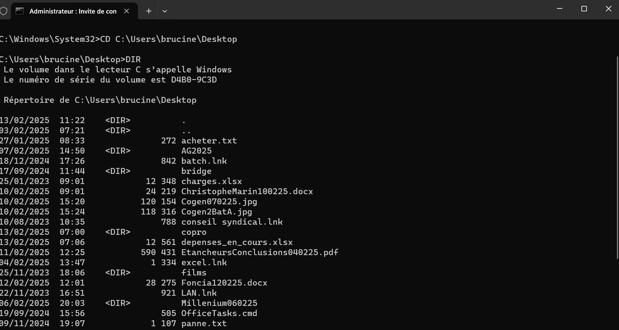Click the batch.lnk file name
Screen dimensions: 619x330
click(204, 161)
